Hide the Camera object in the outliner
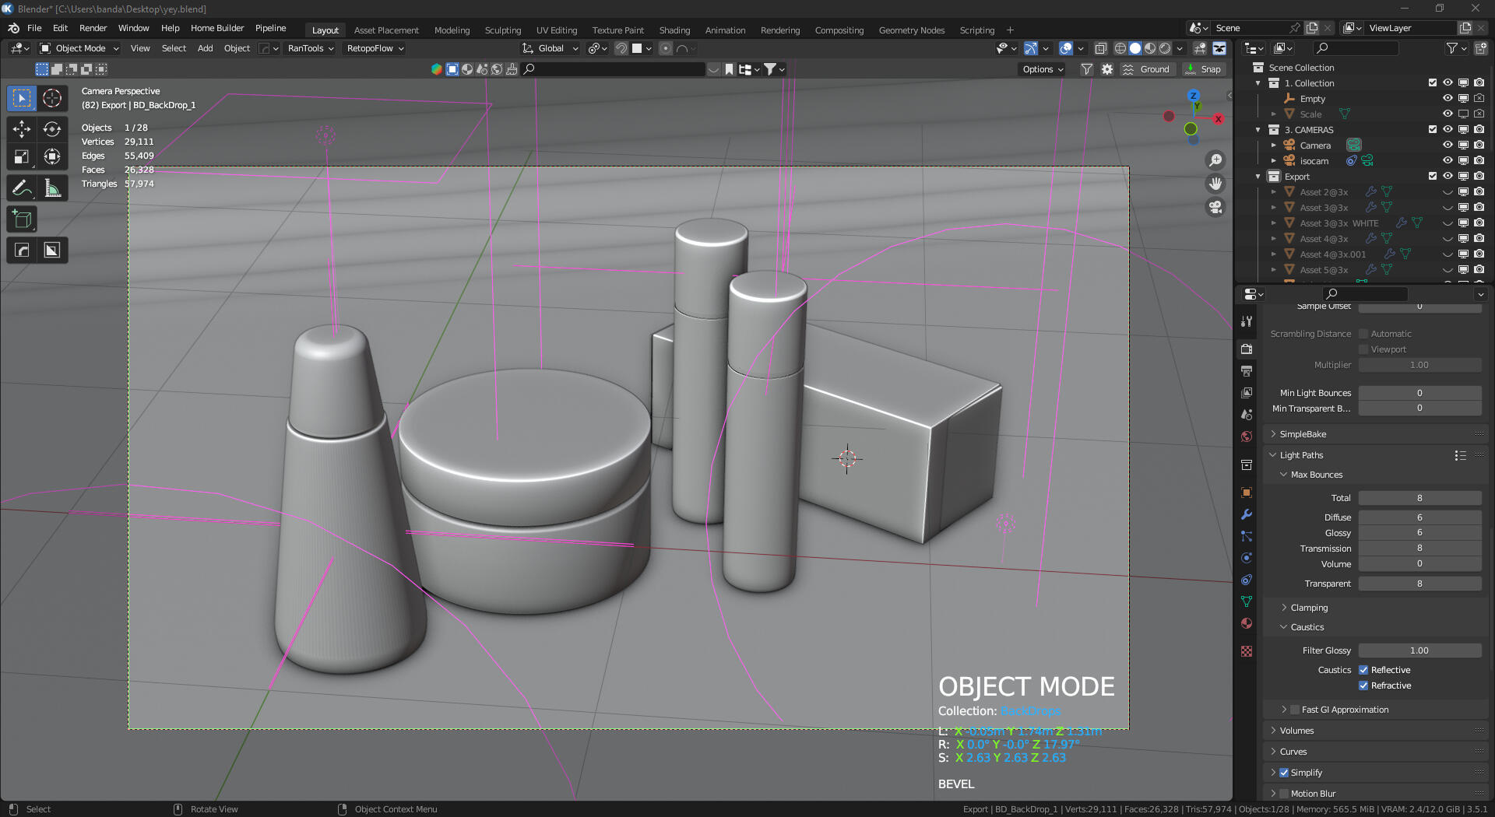1495x817 pixels. pyautogui.click(x=1448, y=145)
